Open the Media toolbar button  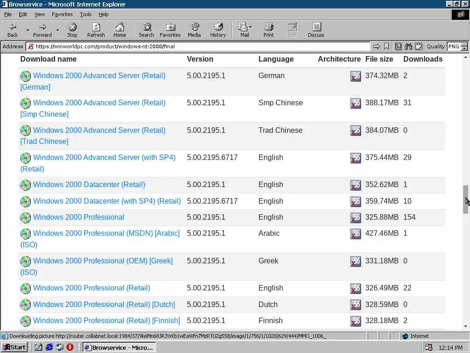pos(194,30)
